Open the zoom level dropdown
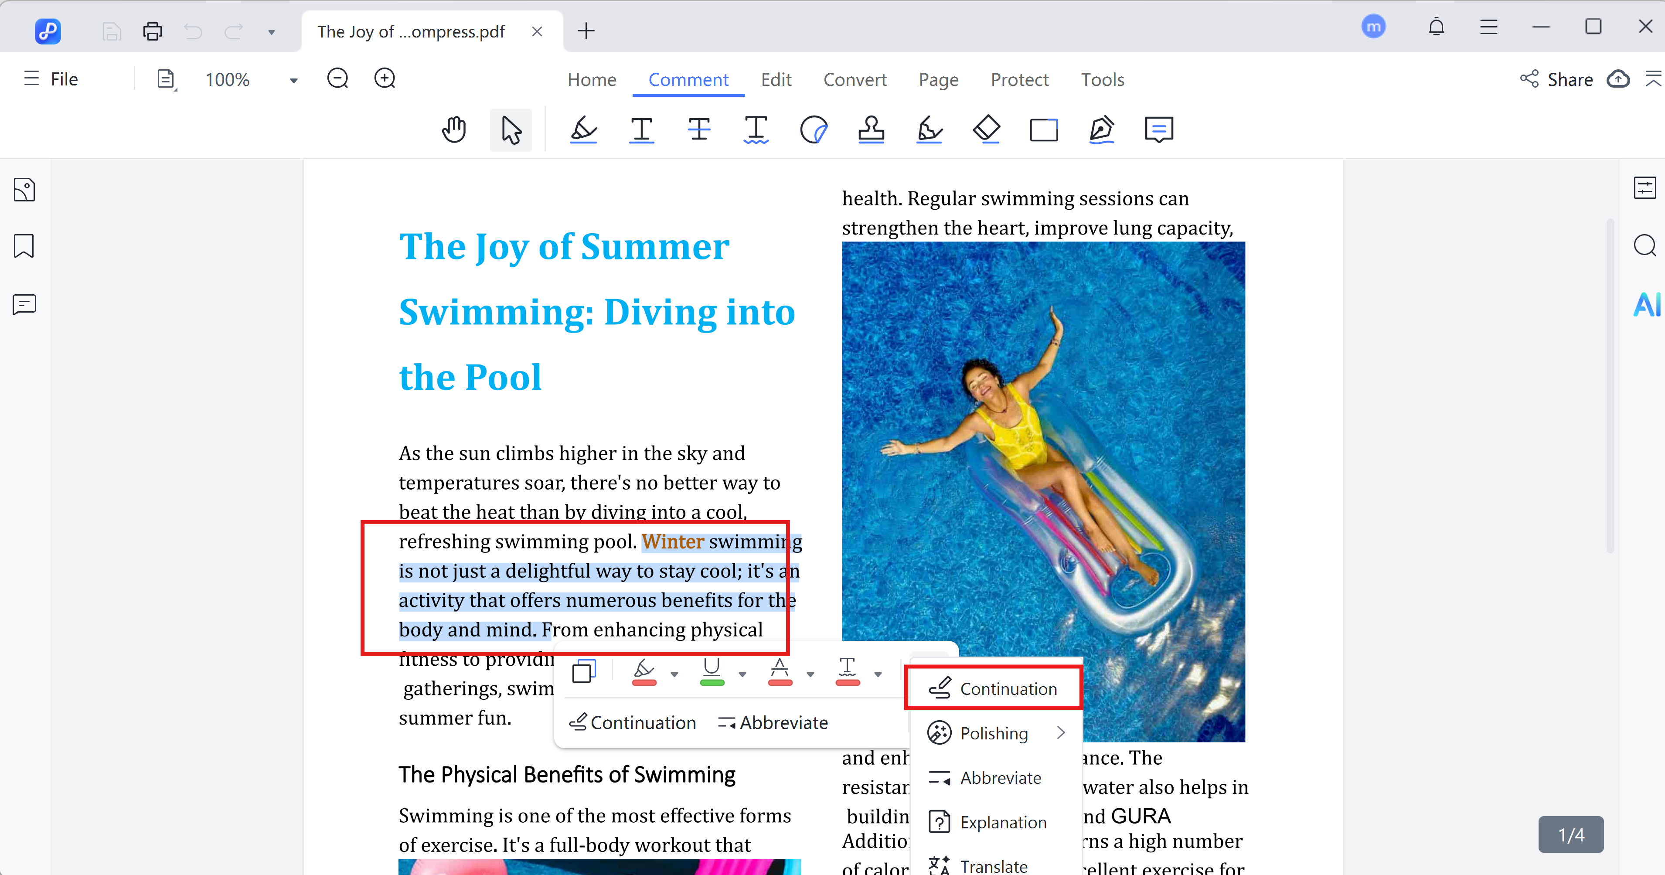The image size is (1665, 875). [x=293, y=80]
